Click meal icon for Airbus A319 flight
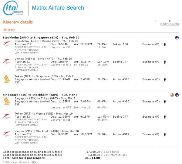182x164 pixels. click(x=165, y=134)
